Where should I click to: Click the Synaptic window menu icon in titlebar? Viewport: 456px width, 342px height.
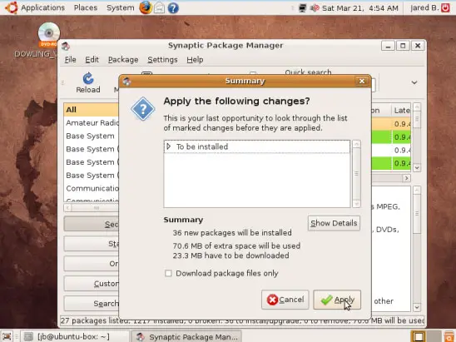click(x=66, y=46)
